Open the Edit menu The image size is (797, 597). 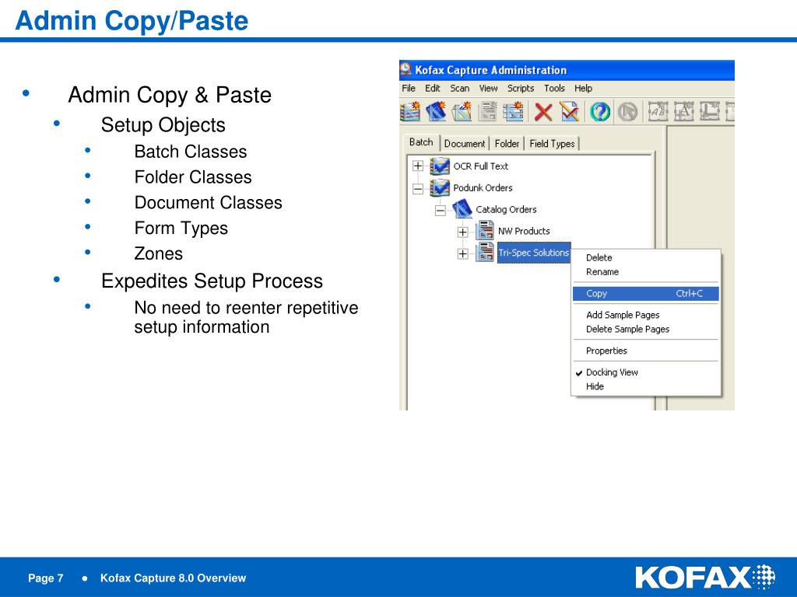click(x=433, y=89)
